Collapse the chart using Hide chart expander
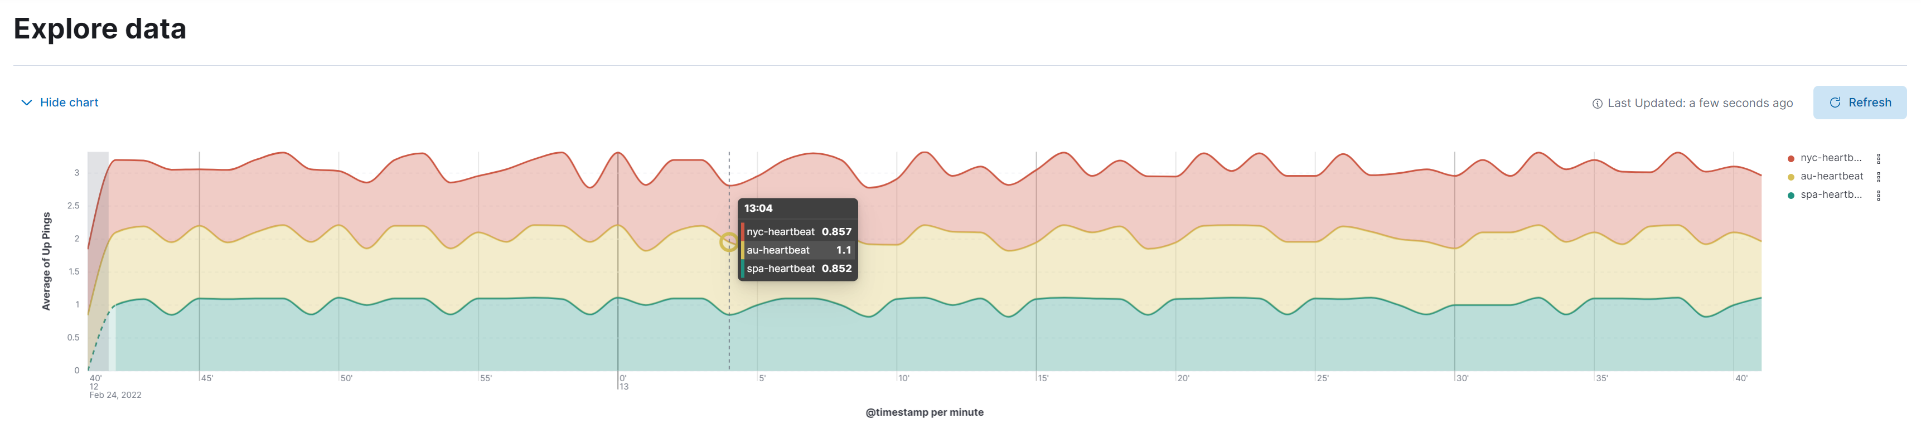Image resolution: width=1921 pixels, height=428 pixels. click(x=69, y=102)
